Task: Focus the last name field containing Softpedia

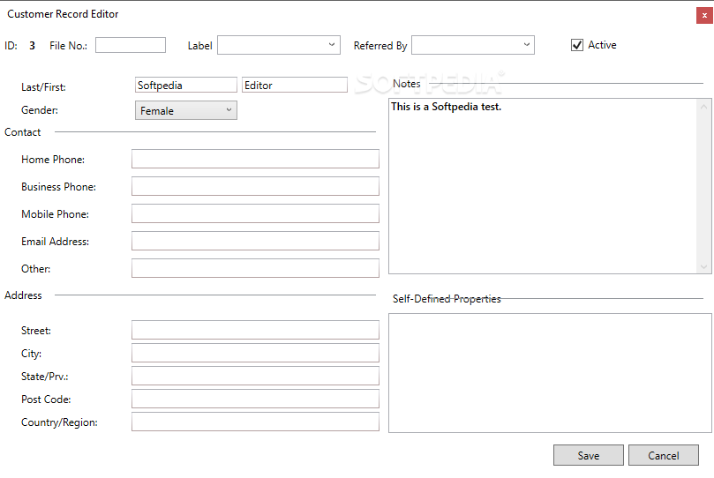Action: (x=186, y=86)
